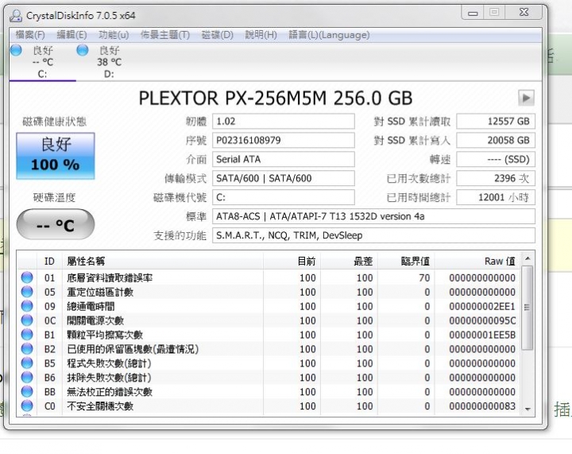
Task: Click the disk title PLEXTOR PX-256M5M 256.0 GB
Action: coord(276,98)
